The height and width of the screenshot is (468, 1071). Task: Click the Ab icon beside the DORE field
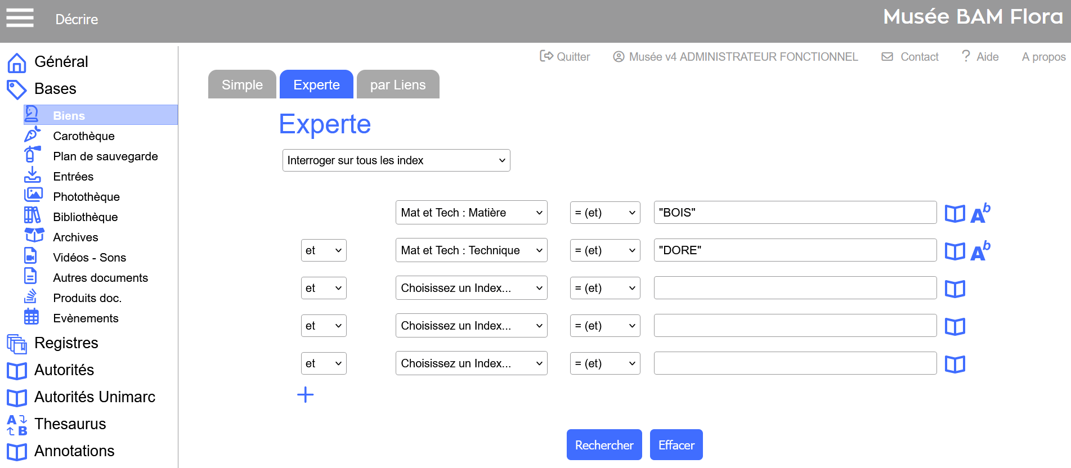click(980, 251)
